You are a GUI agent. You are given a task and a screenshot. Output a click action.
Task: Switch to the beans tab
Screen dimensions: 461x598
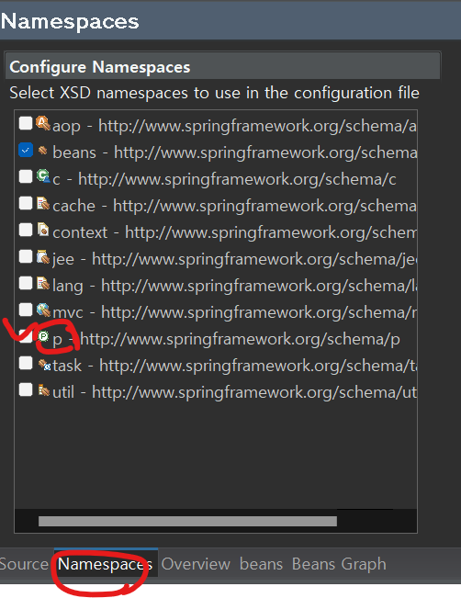point(261,564)
